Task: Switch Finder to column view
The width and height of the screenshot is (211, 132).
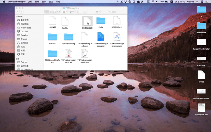Action: click(55, 12)
